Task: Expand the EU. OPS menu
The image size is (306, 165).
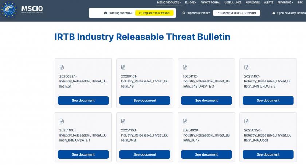Action: (191, 3)
